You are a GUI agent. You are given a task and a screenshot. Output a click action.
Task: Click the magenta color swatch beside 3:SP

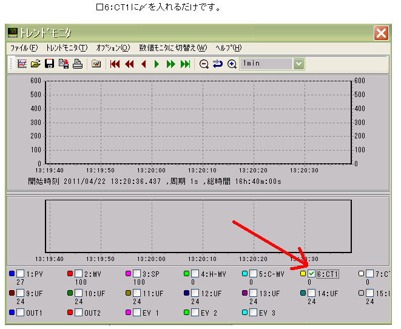[x=129, y=274]
